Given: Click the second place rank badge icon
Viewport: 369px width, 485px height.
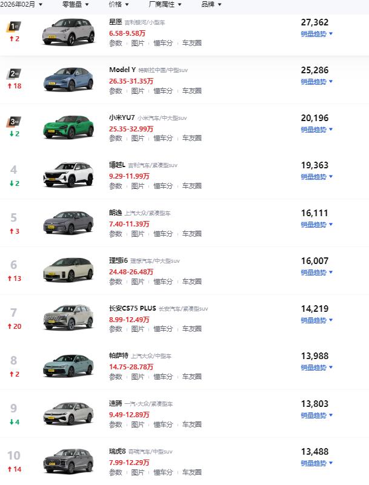Looking at the screenshot, I should 13,74.
